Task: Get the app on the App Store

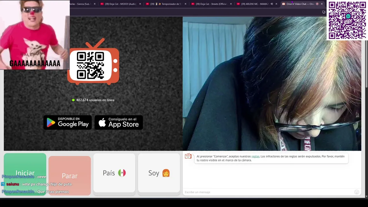Action: (119, 122)
